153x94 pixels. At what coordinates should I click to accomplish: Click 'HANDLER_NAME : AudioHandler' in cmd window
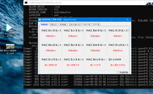pyautogui.click(x=50, y=12)
